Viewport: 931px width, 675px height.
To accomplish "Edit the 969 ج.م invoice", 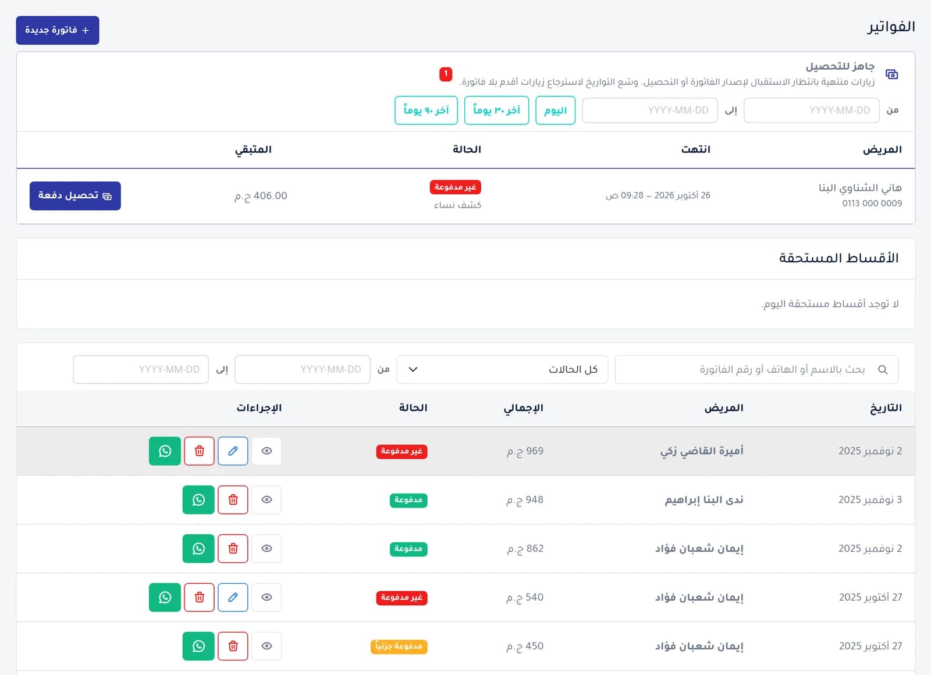I will pyautogui.click(x=233, y=451).
